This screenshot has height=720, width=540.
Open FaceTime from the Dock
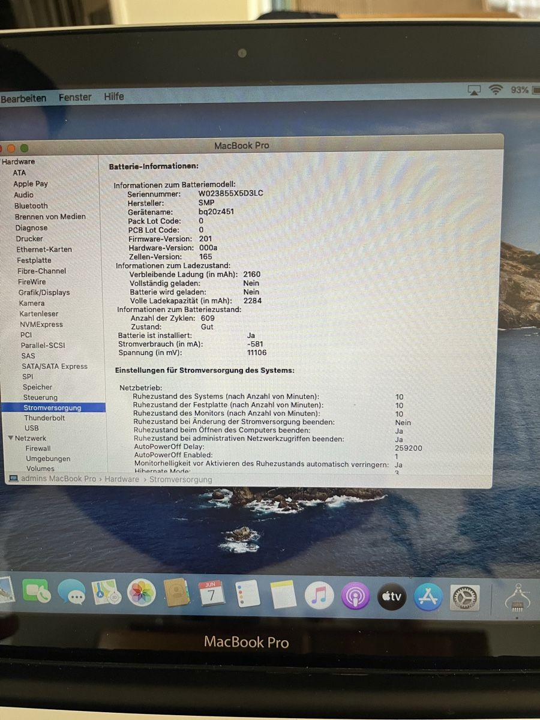click(x=37, y=592)
